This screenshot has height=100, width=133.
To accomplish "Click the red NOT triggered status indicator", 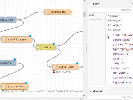I will tap(54, 71).
